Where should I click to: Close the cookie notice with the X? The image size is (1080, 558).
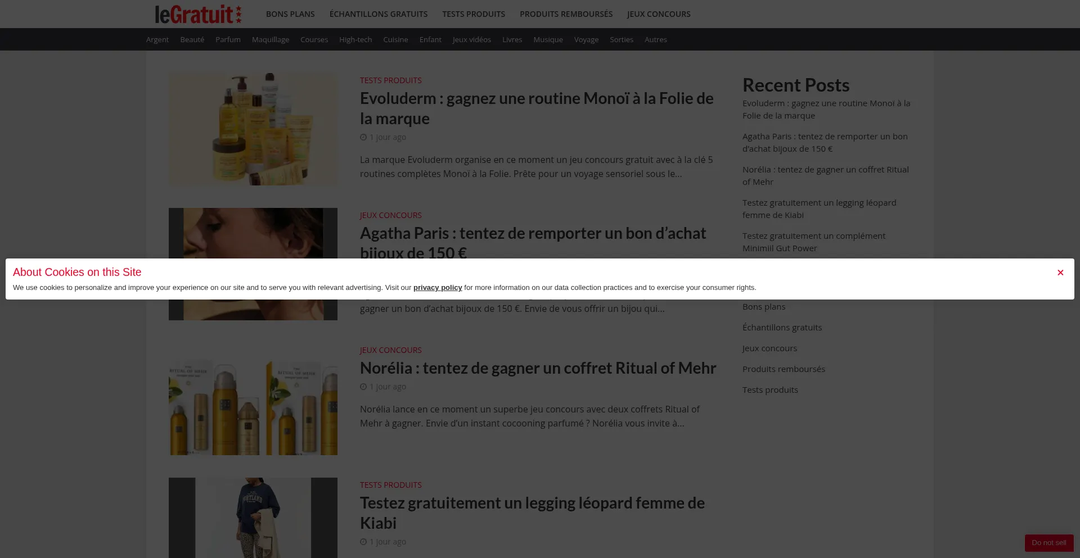[1060, 273]
